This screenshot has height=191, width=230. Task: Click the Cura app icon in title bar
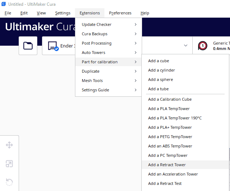point(4,4)
